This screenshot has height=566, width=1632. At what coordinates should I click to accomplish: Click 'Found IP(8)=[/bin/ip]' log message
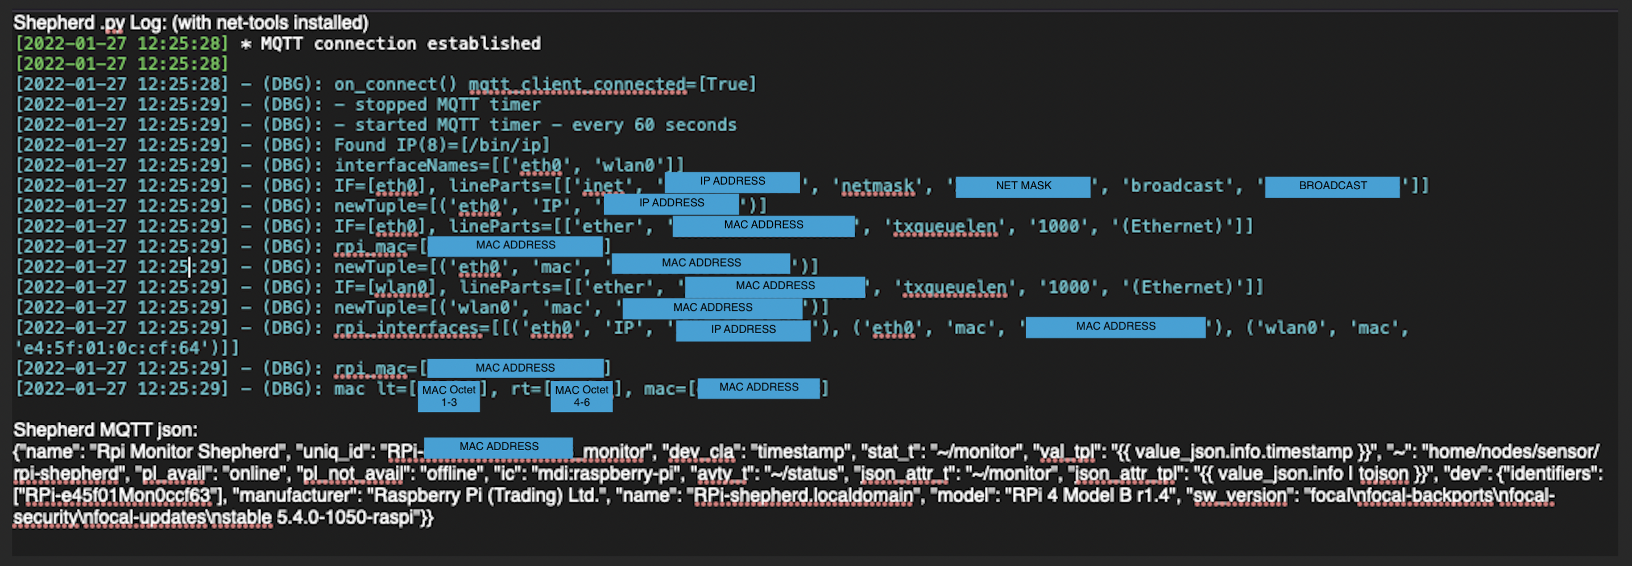pos(442,145)
